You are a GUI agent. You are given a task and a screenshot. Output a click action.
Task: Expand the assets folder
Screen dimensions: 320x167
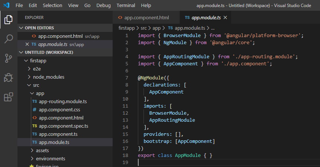click(x=32, y=150)
